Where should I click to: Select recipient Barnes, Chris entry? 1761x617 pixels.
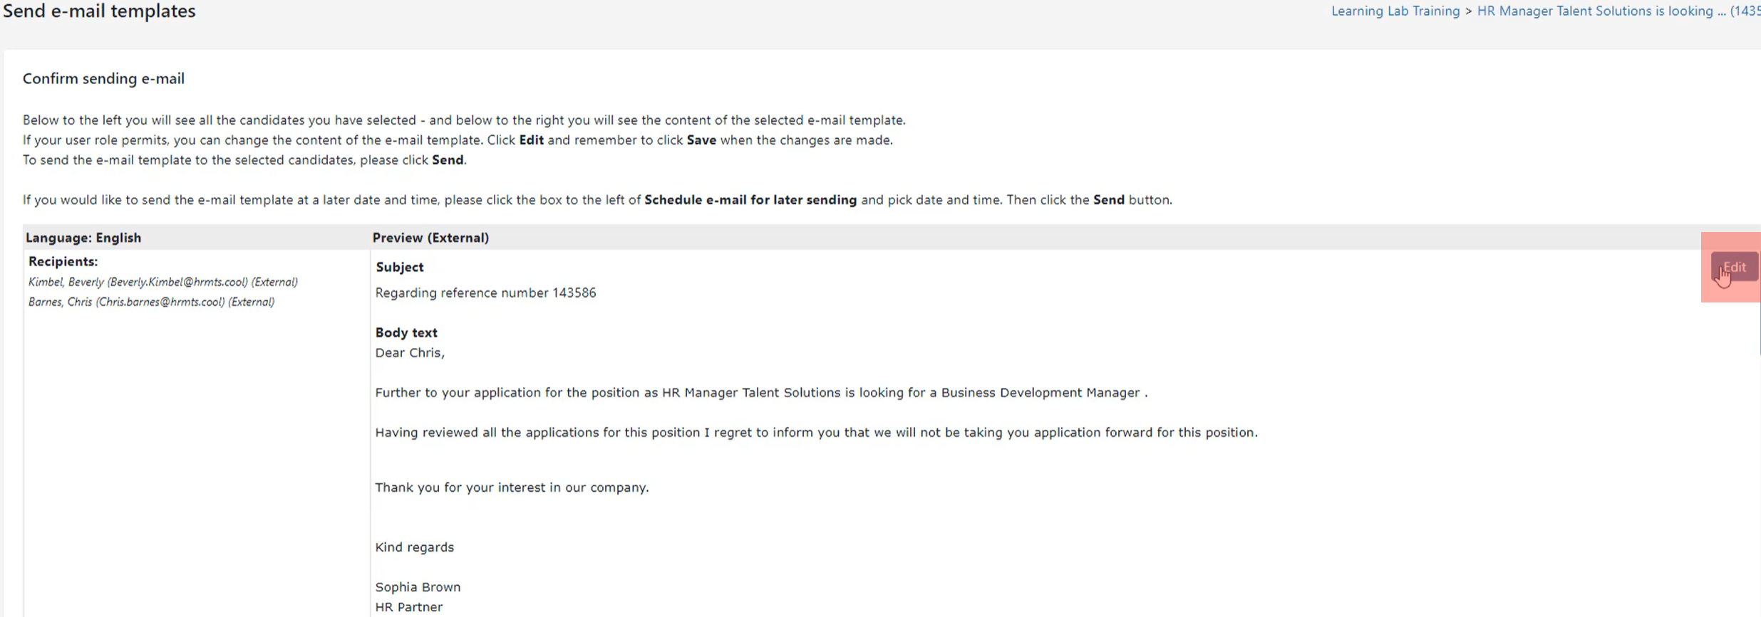point(151,302)
